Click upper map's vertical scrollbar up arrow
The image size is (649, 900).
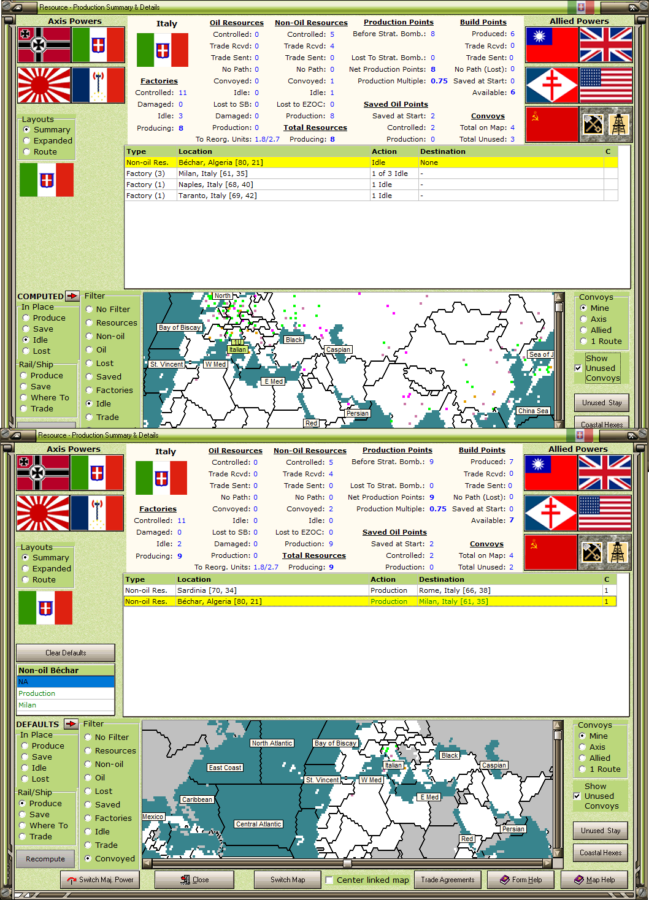pos(559,297)
